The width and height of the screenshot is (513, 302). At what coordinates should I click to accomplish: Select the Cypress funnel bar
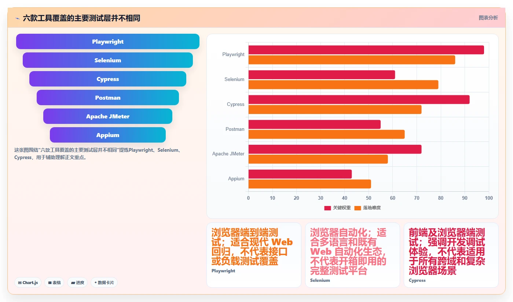click(x=108, y=79)
